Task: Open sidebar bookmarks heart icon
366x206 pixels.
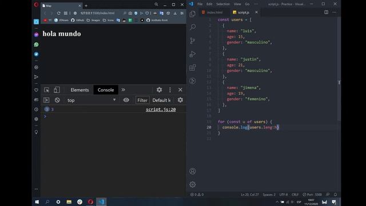Action: [x=36, y=90]
